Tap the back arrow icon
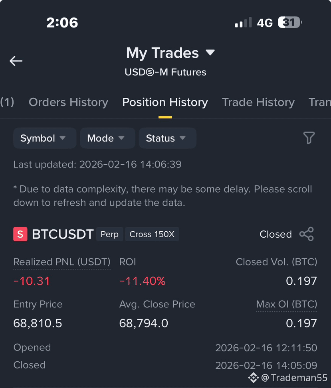Image resolution: width=331 pixels, height=388 pixels. [x=16, y=61]
